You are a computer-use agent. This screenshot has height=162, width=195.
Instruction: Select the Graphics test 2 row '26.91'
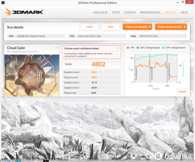point(92,88)
